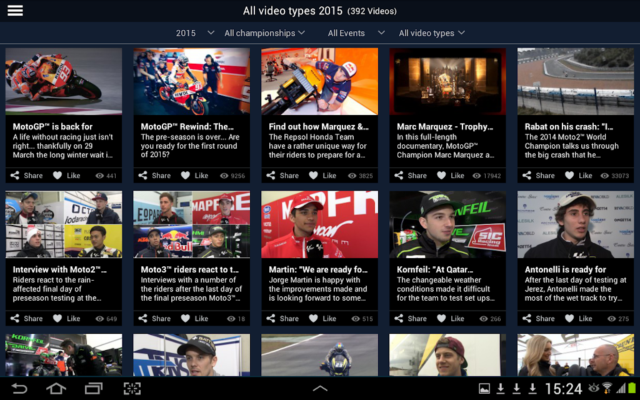Share the 'MotoGP Rewind' video
This screenshot has height=400, width=640.
point(154,176)
